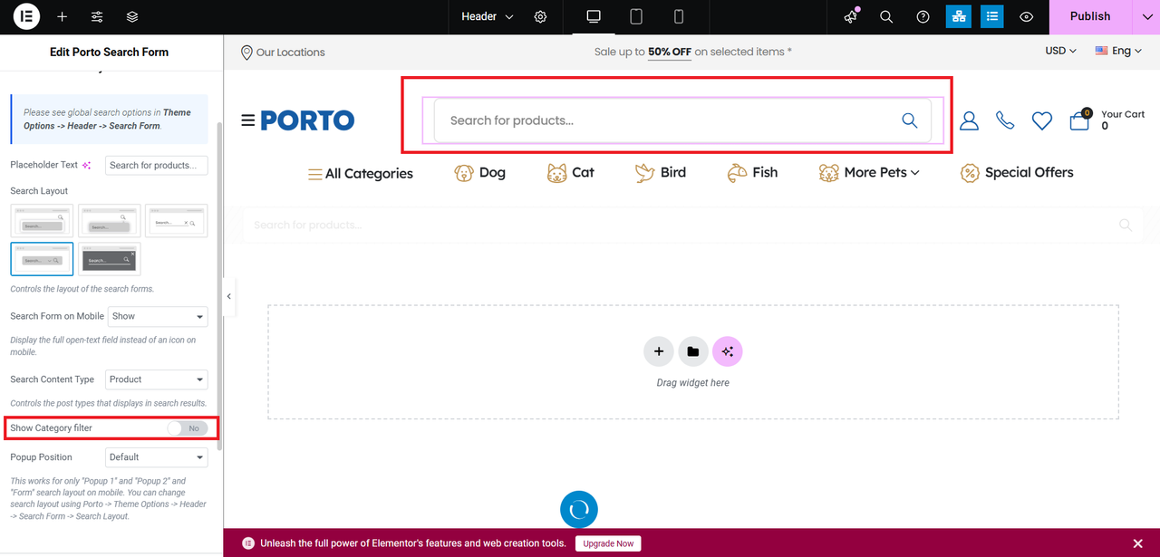Open the shopping cart icon
Viewport: 1160px width, 557px height.
click(1079, 120)
